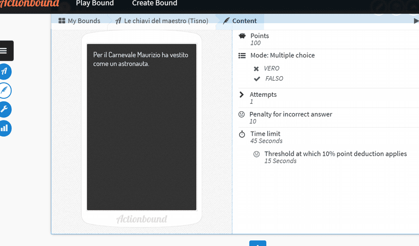Open the bar chart results sidebar icon

pyautogui.click(x=5, y=128)
